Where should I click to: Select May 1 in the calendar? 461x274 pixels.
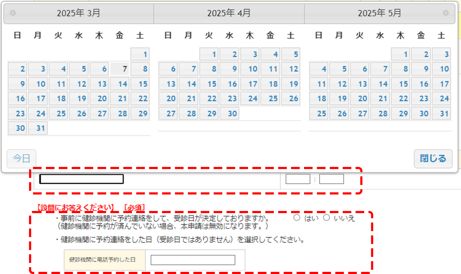(x=400, y=54)
